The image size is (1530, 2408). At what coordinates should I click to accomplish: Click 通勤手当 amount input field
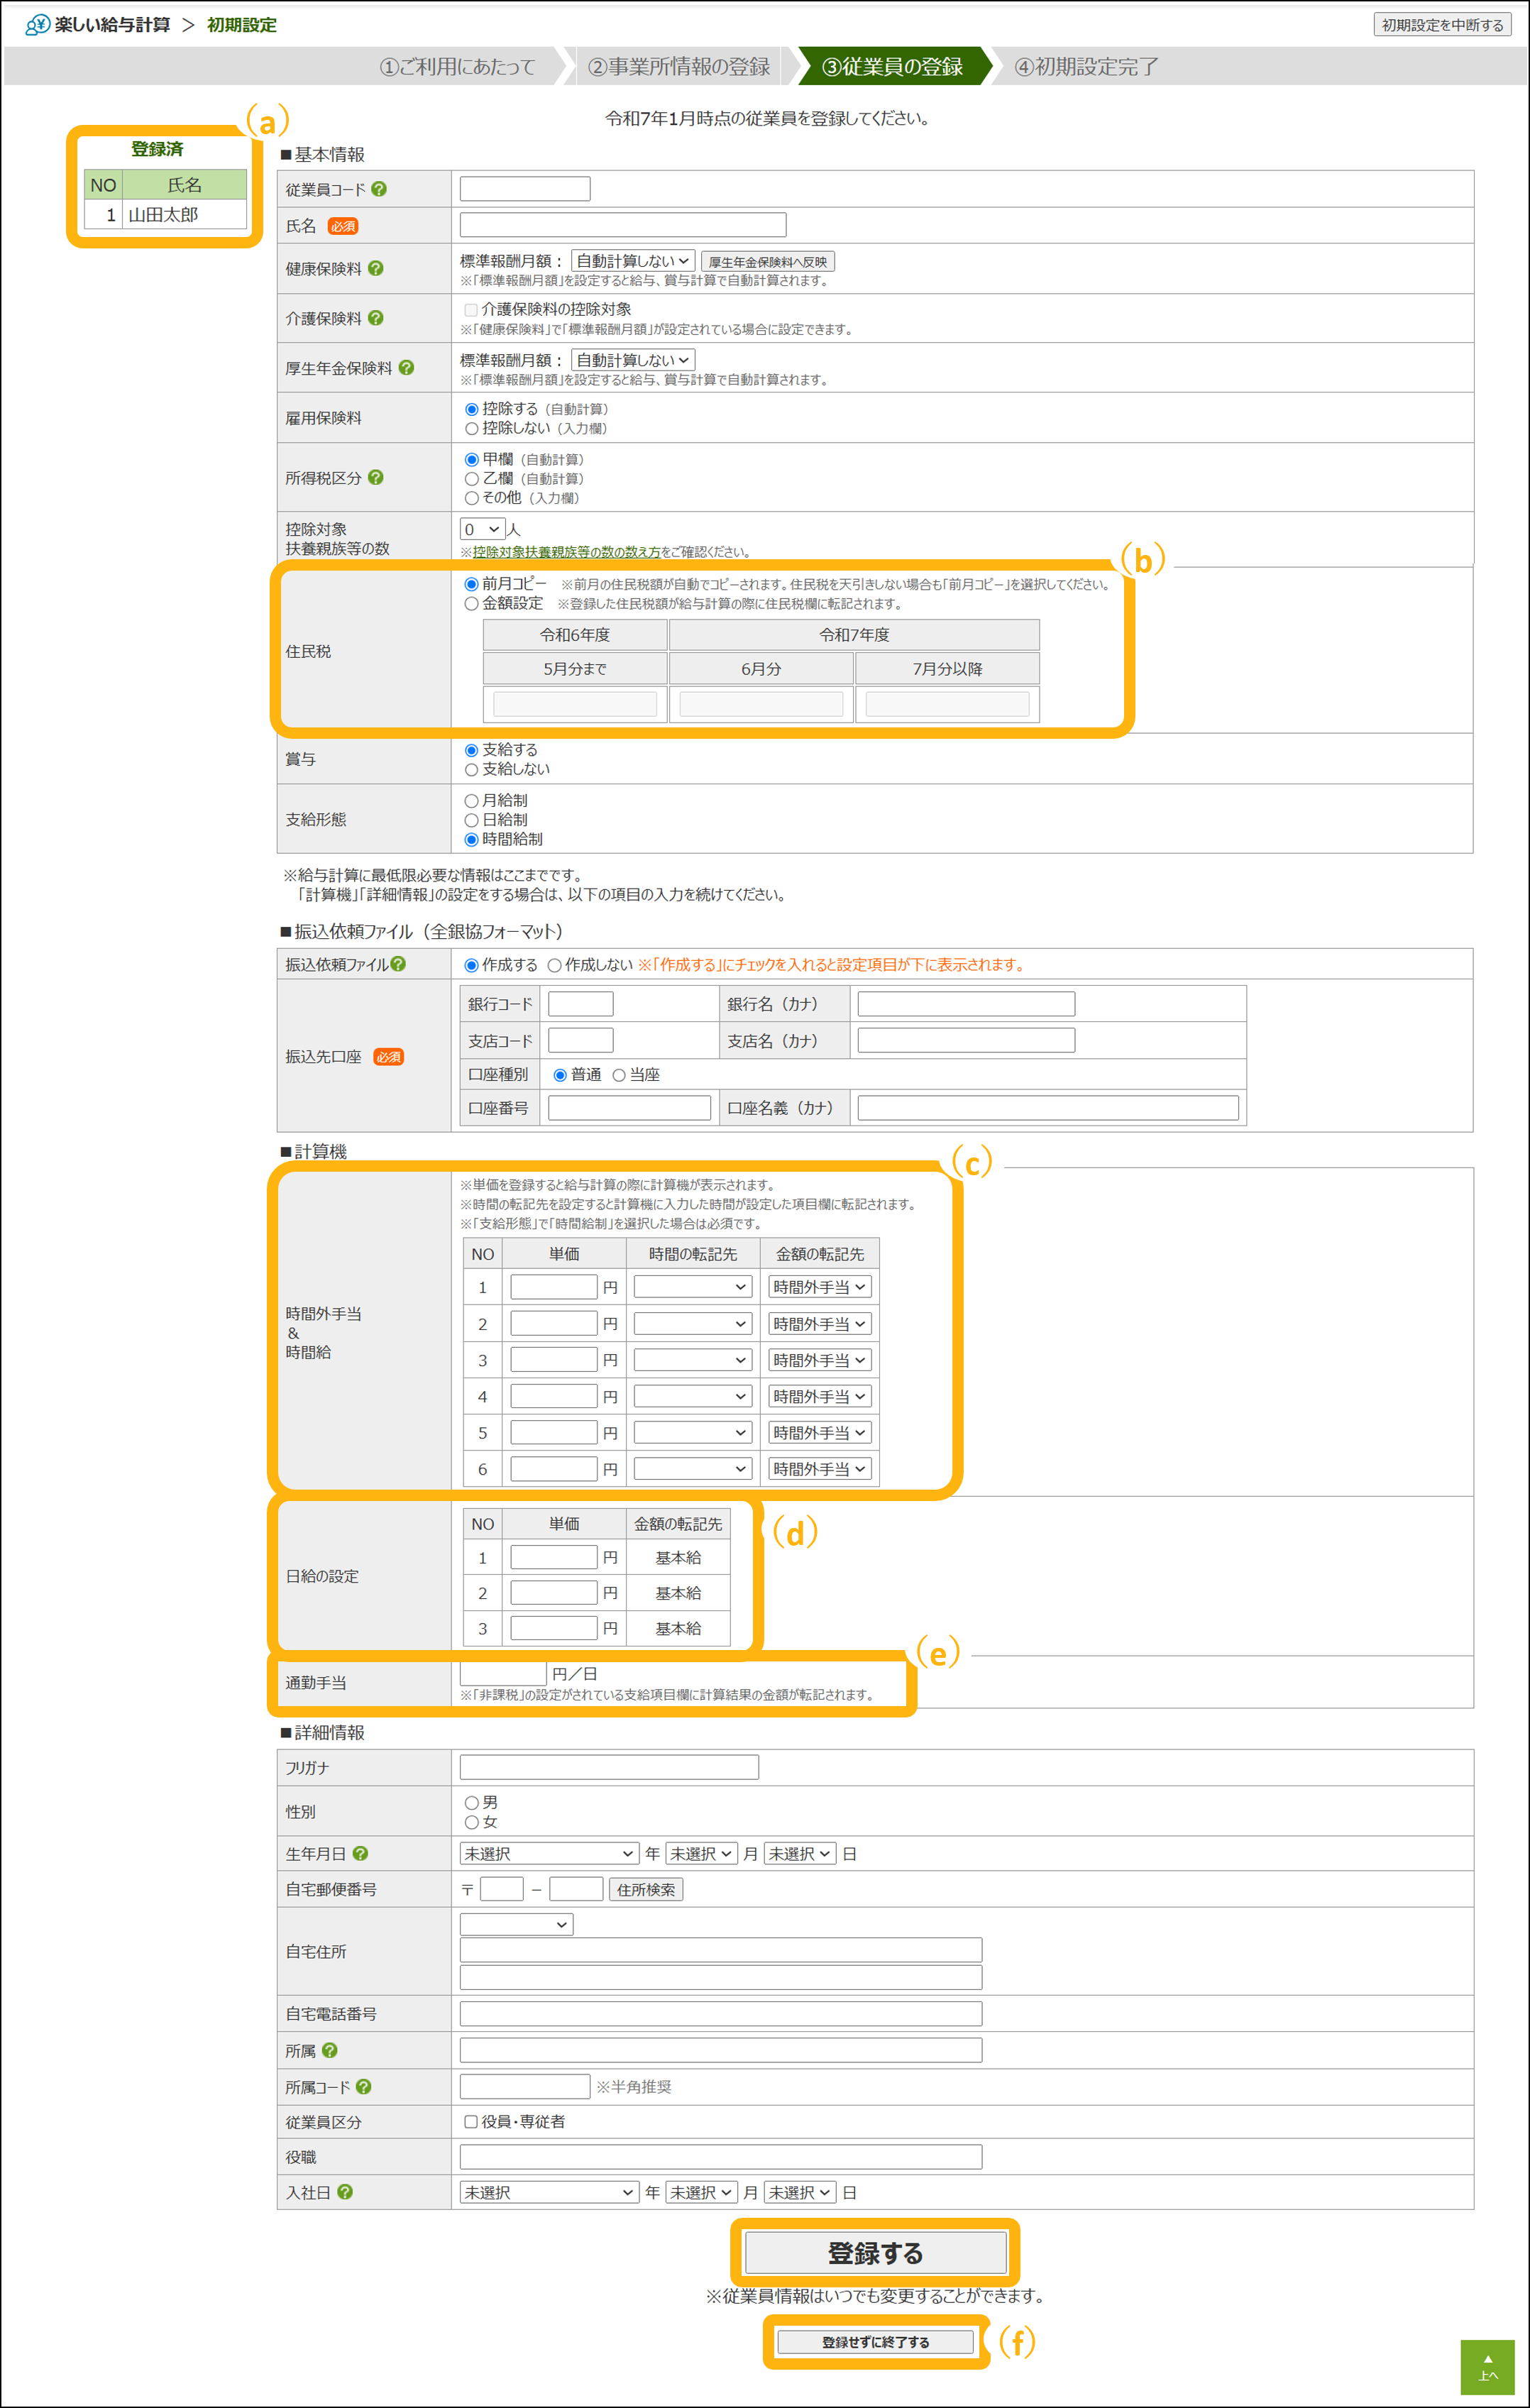(503, 1673)
